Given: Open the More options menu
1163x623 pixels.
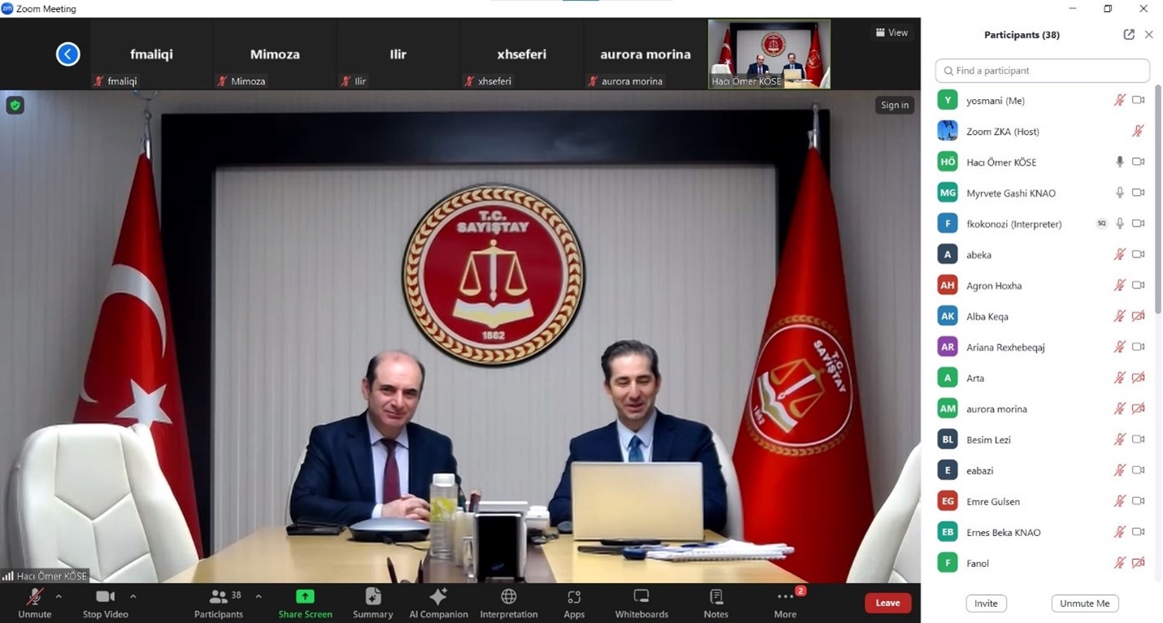Looking at the screenshot, I should pyautogui.click(x=785, y=602).
